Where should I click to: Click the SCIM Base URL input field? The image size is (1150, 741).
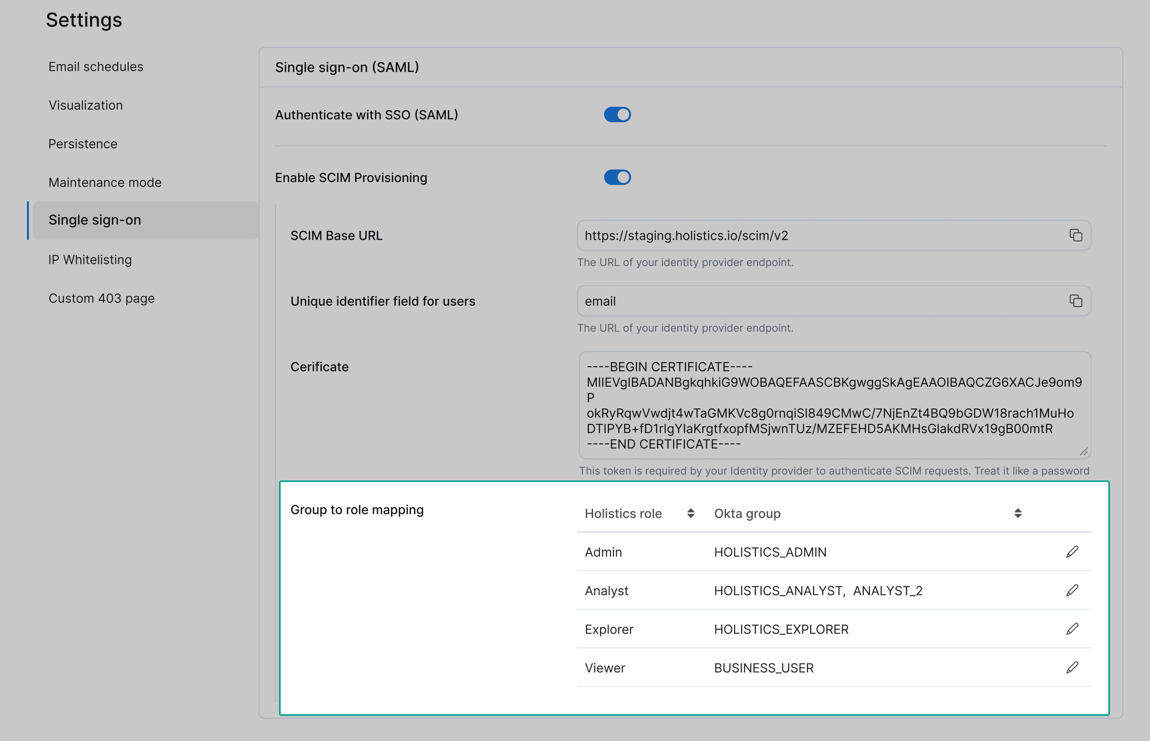[x=818, y=235]
